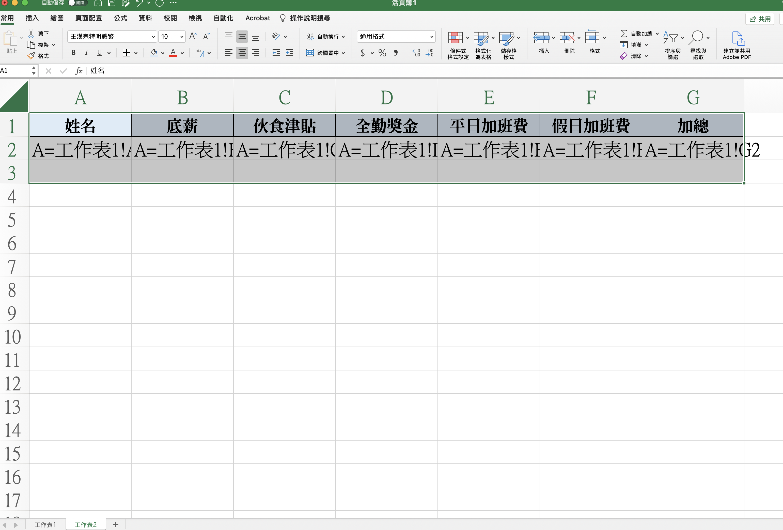Click the percent style icon
The width and height of the screenshot is (783, 530).
point(382,53)
